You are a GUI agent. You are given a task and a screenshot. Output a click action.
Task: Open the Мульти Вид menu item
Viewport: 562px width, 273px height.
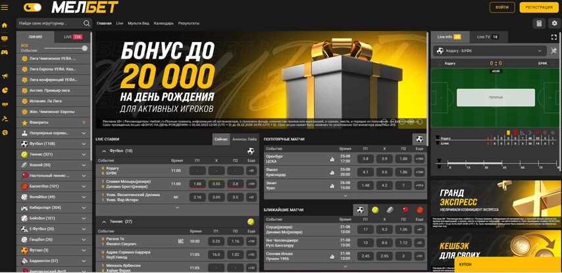[138, 23]
